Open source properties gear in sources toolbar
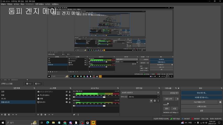Image resolution: width=223 pixels, height=125 pixels. 45,115
